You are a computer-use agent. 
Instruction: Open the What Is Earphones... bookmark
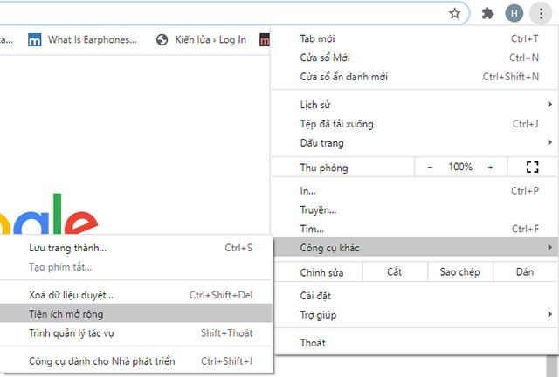(x=82, y=39)
